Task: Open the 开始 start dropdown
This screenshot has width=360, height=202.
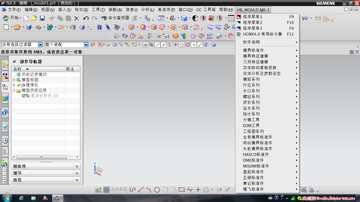Action: pyautogui.click(x=12, y=18)
